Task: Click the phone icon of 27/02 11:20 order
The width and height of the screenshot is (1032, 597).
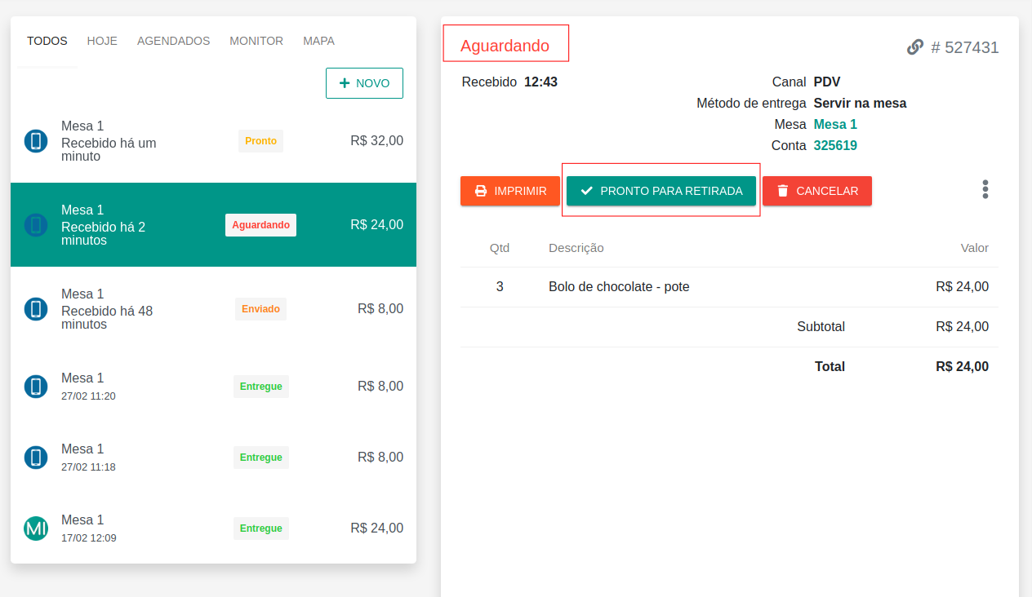Action: coord(35,387)
